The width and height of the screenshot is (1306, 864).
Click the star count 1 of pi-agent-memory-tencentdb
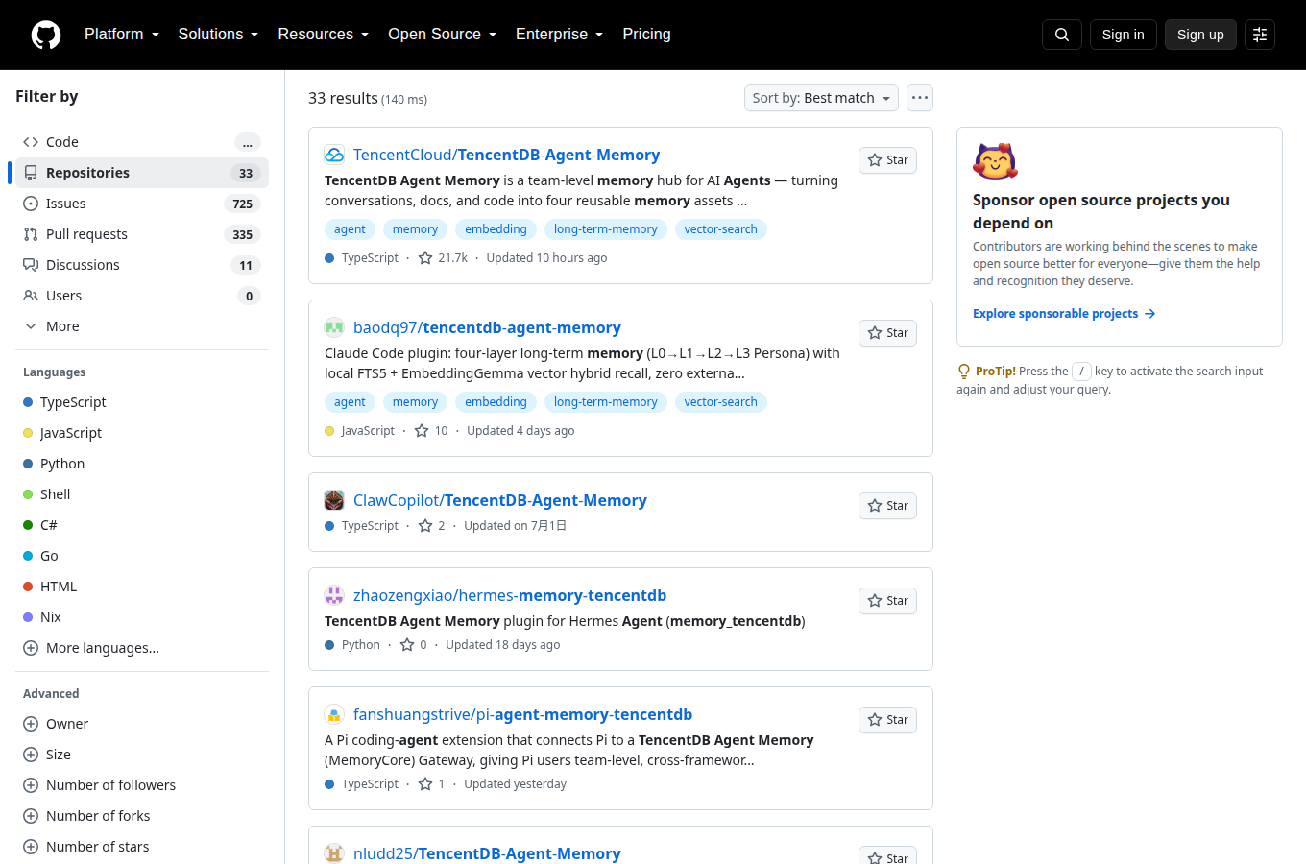(431, 784)
